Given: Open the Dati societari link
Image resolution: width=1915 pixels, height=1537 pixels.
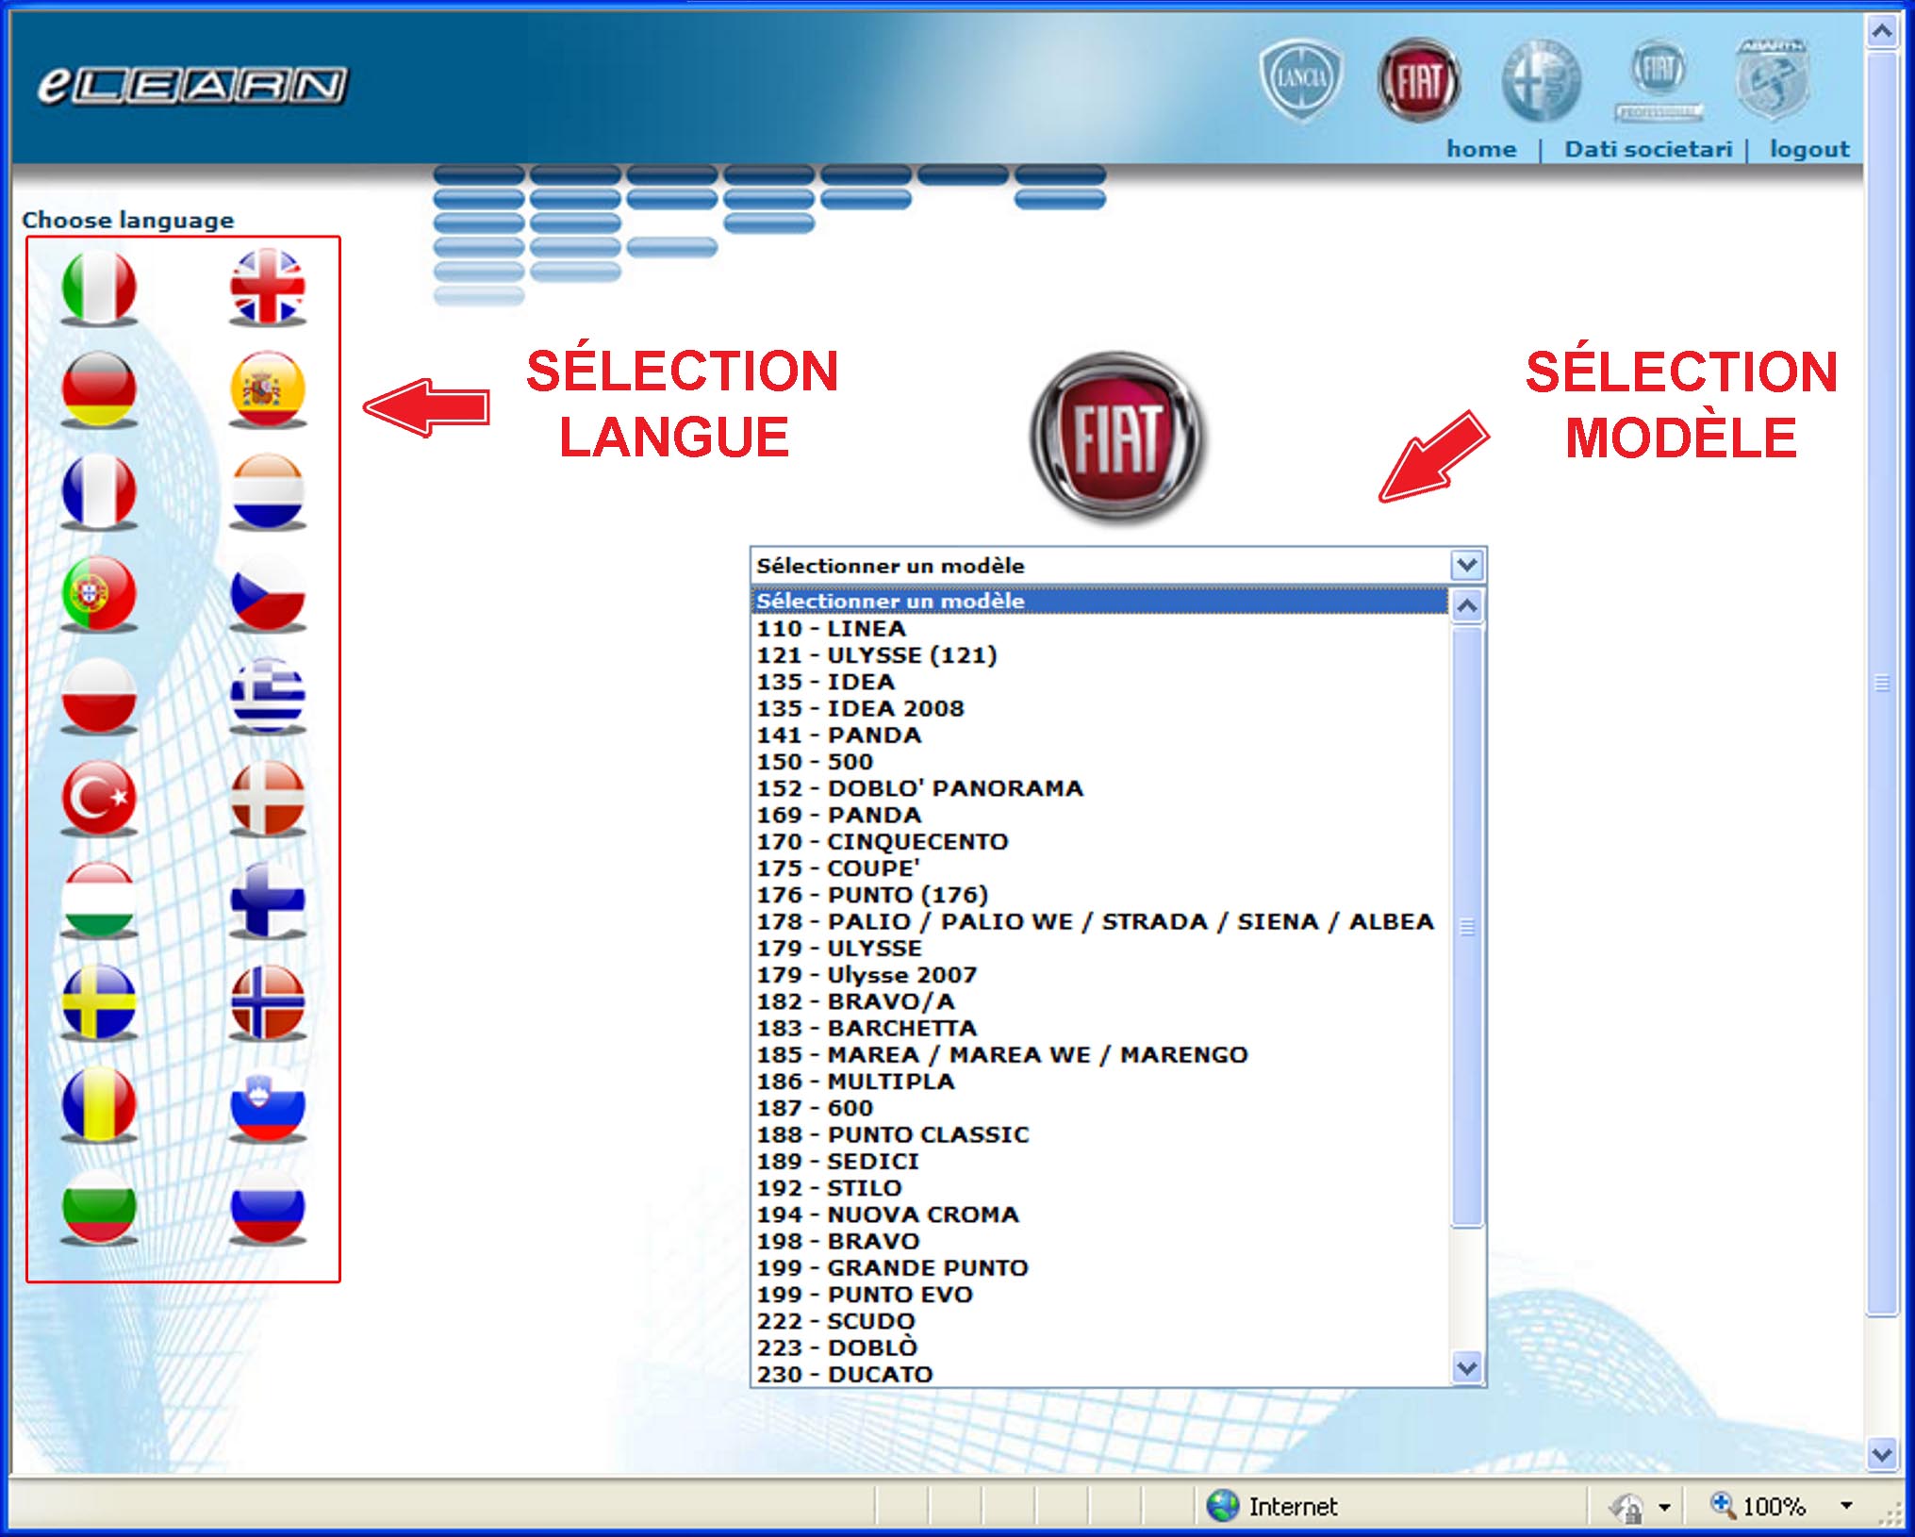Looking at the screenshot, I should coord(1647,149).
